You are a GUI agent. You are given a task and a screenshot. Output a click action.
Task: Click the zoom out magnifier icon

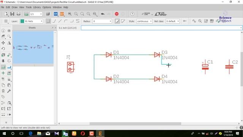tap(82, 14)
